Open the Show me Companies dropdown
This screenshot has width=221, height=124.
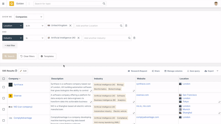29,17
